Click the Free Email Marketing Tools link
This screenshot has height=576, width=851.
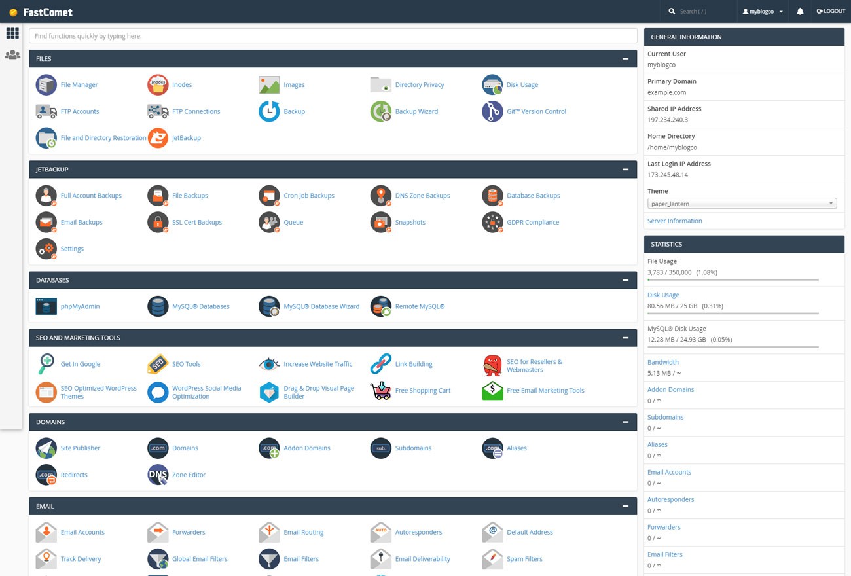(545, 391)
